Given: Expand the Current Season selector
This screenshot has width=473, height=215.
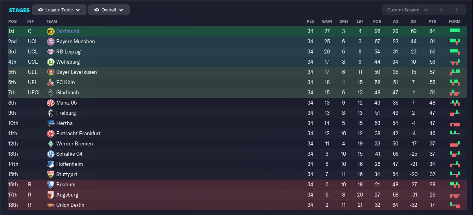Looking at the screenshot, I should (407, 10).
